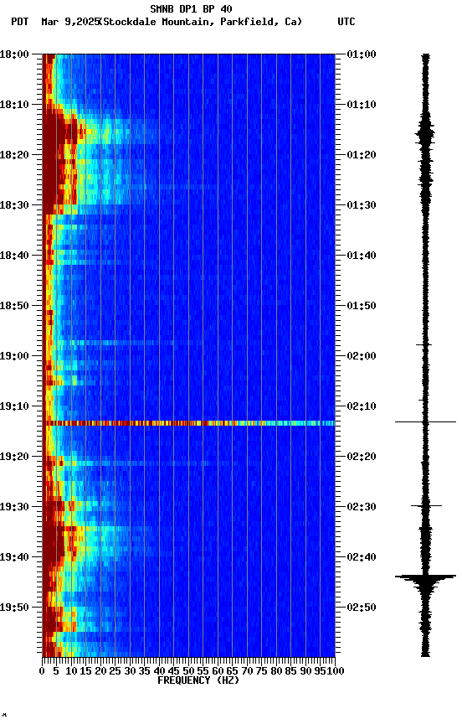This screenshot has width=462, height=724.
Task: Click the 50 Hz frequency axis label
Action: (188, 671)
